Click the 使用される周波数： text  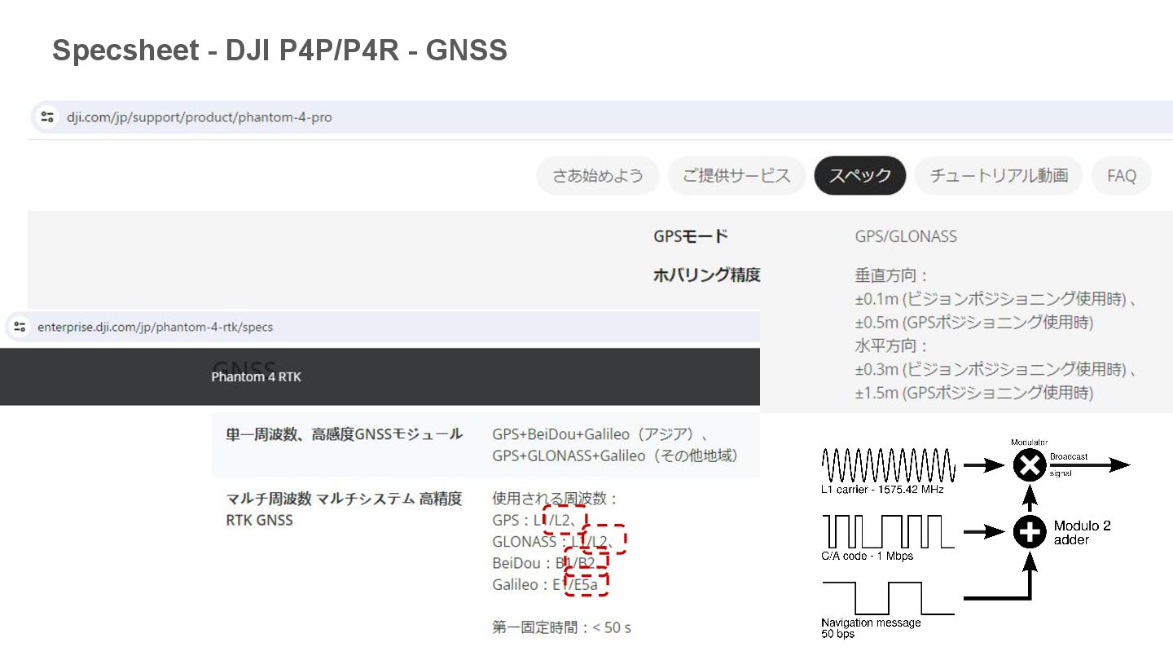[x=556, y=499]
